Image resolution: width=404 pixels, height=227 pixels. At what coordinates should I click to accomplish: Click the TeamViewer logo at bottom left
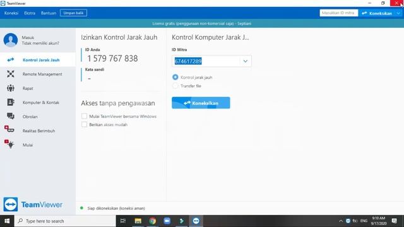point(33,204)
